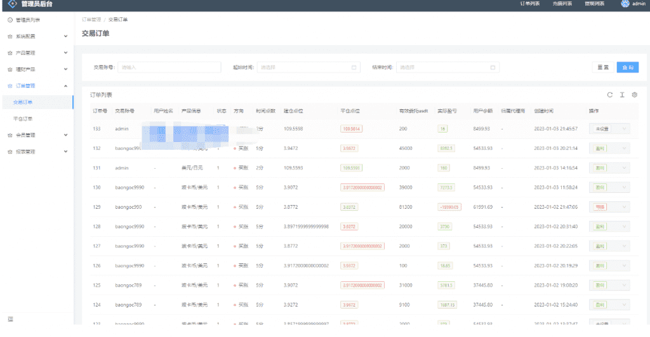The image size is (650, 337).
Task: Open the 起始时间 date picker field
Action: click(308, 67)
